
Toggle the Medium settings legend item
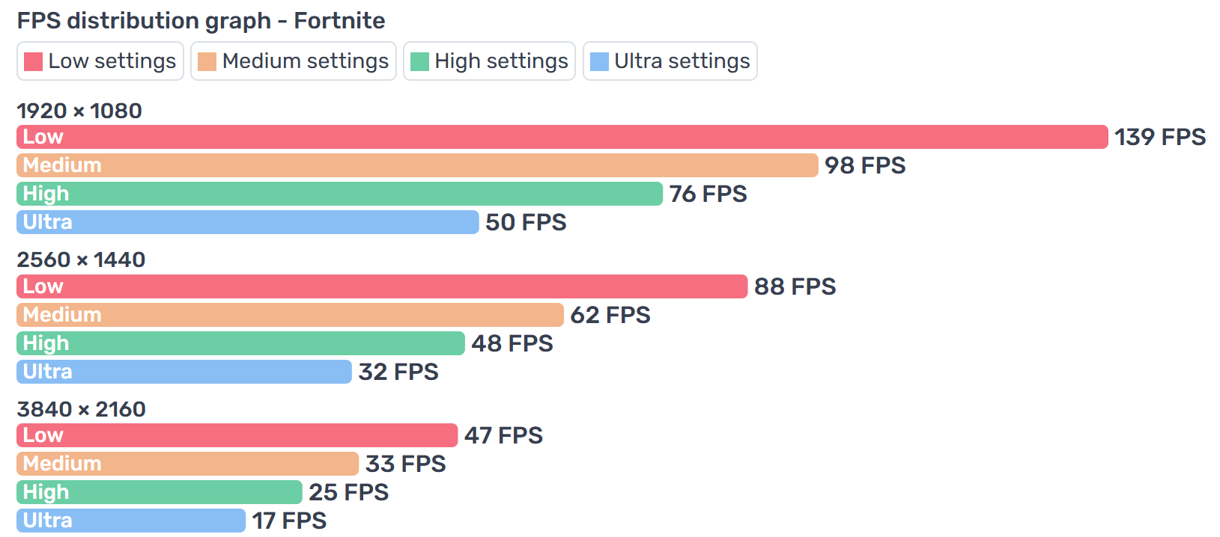pos(294,61)
